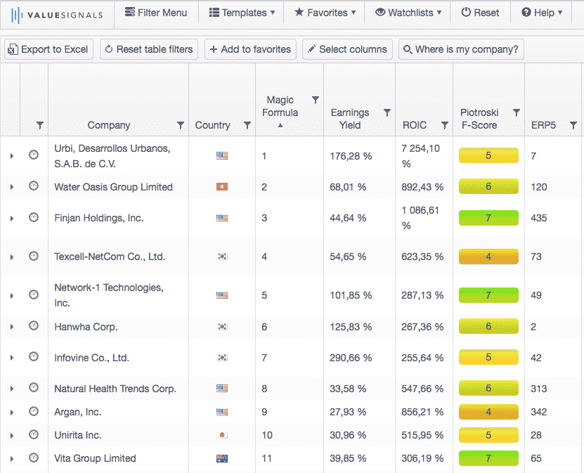Click Where is my company? button
Screen dimensions: 584x473
(461, 49)
